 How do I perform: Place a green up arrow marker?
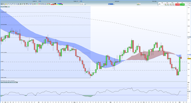point(37,4)
